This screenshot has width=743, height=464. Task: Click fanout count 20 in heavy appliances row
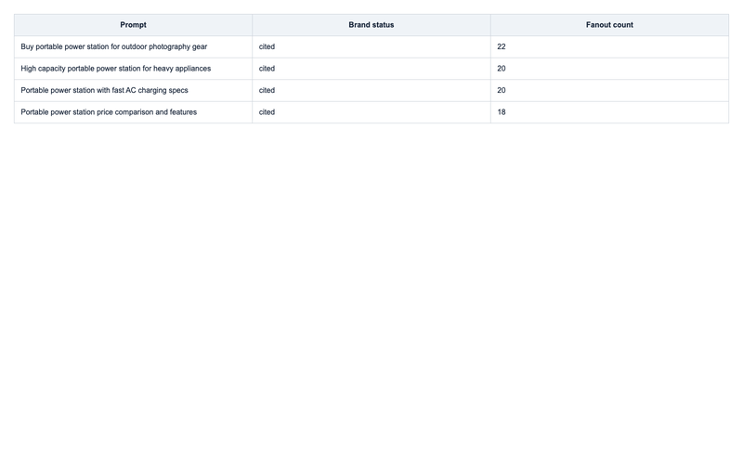tap(502, 68)
